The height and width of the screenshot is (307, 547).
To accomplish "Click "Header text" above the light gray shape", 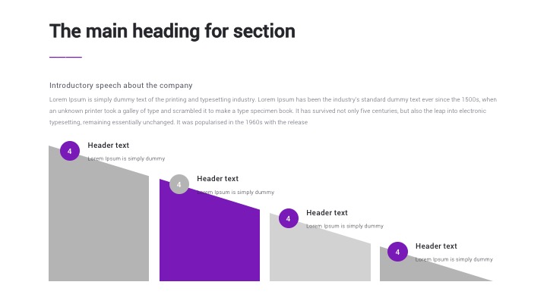I will [x=327, y=213].
